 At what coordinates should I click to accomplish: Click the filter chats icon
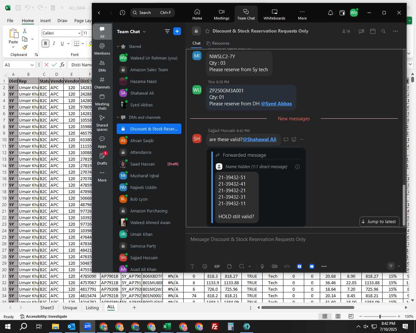[x=167, y=31]
